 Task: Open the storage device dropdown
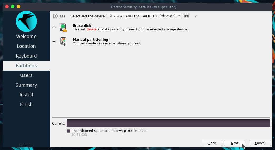[145, 16]
